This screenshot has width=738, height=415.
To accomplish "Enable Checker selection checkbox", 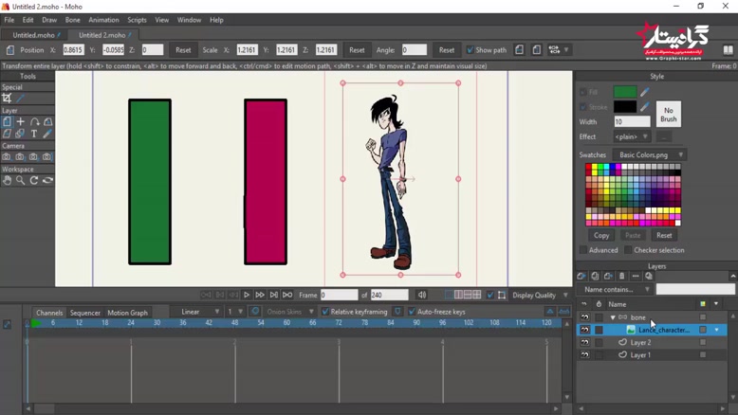I will [x=628, y=250].
